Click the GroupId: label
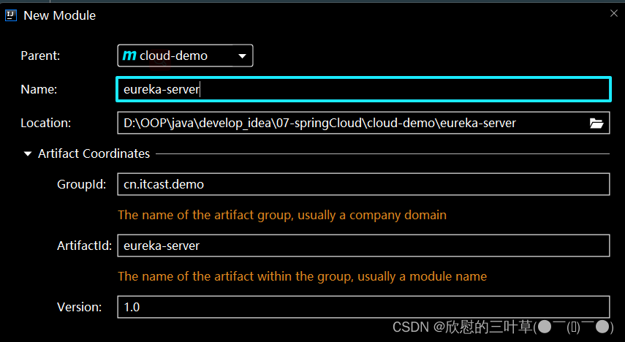The width and height of the screenshot is (625, 342). [x=82, y=184]
